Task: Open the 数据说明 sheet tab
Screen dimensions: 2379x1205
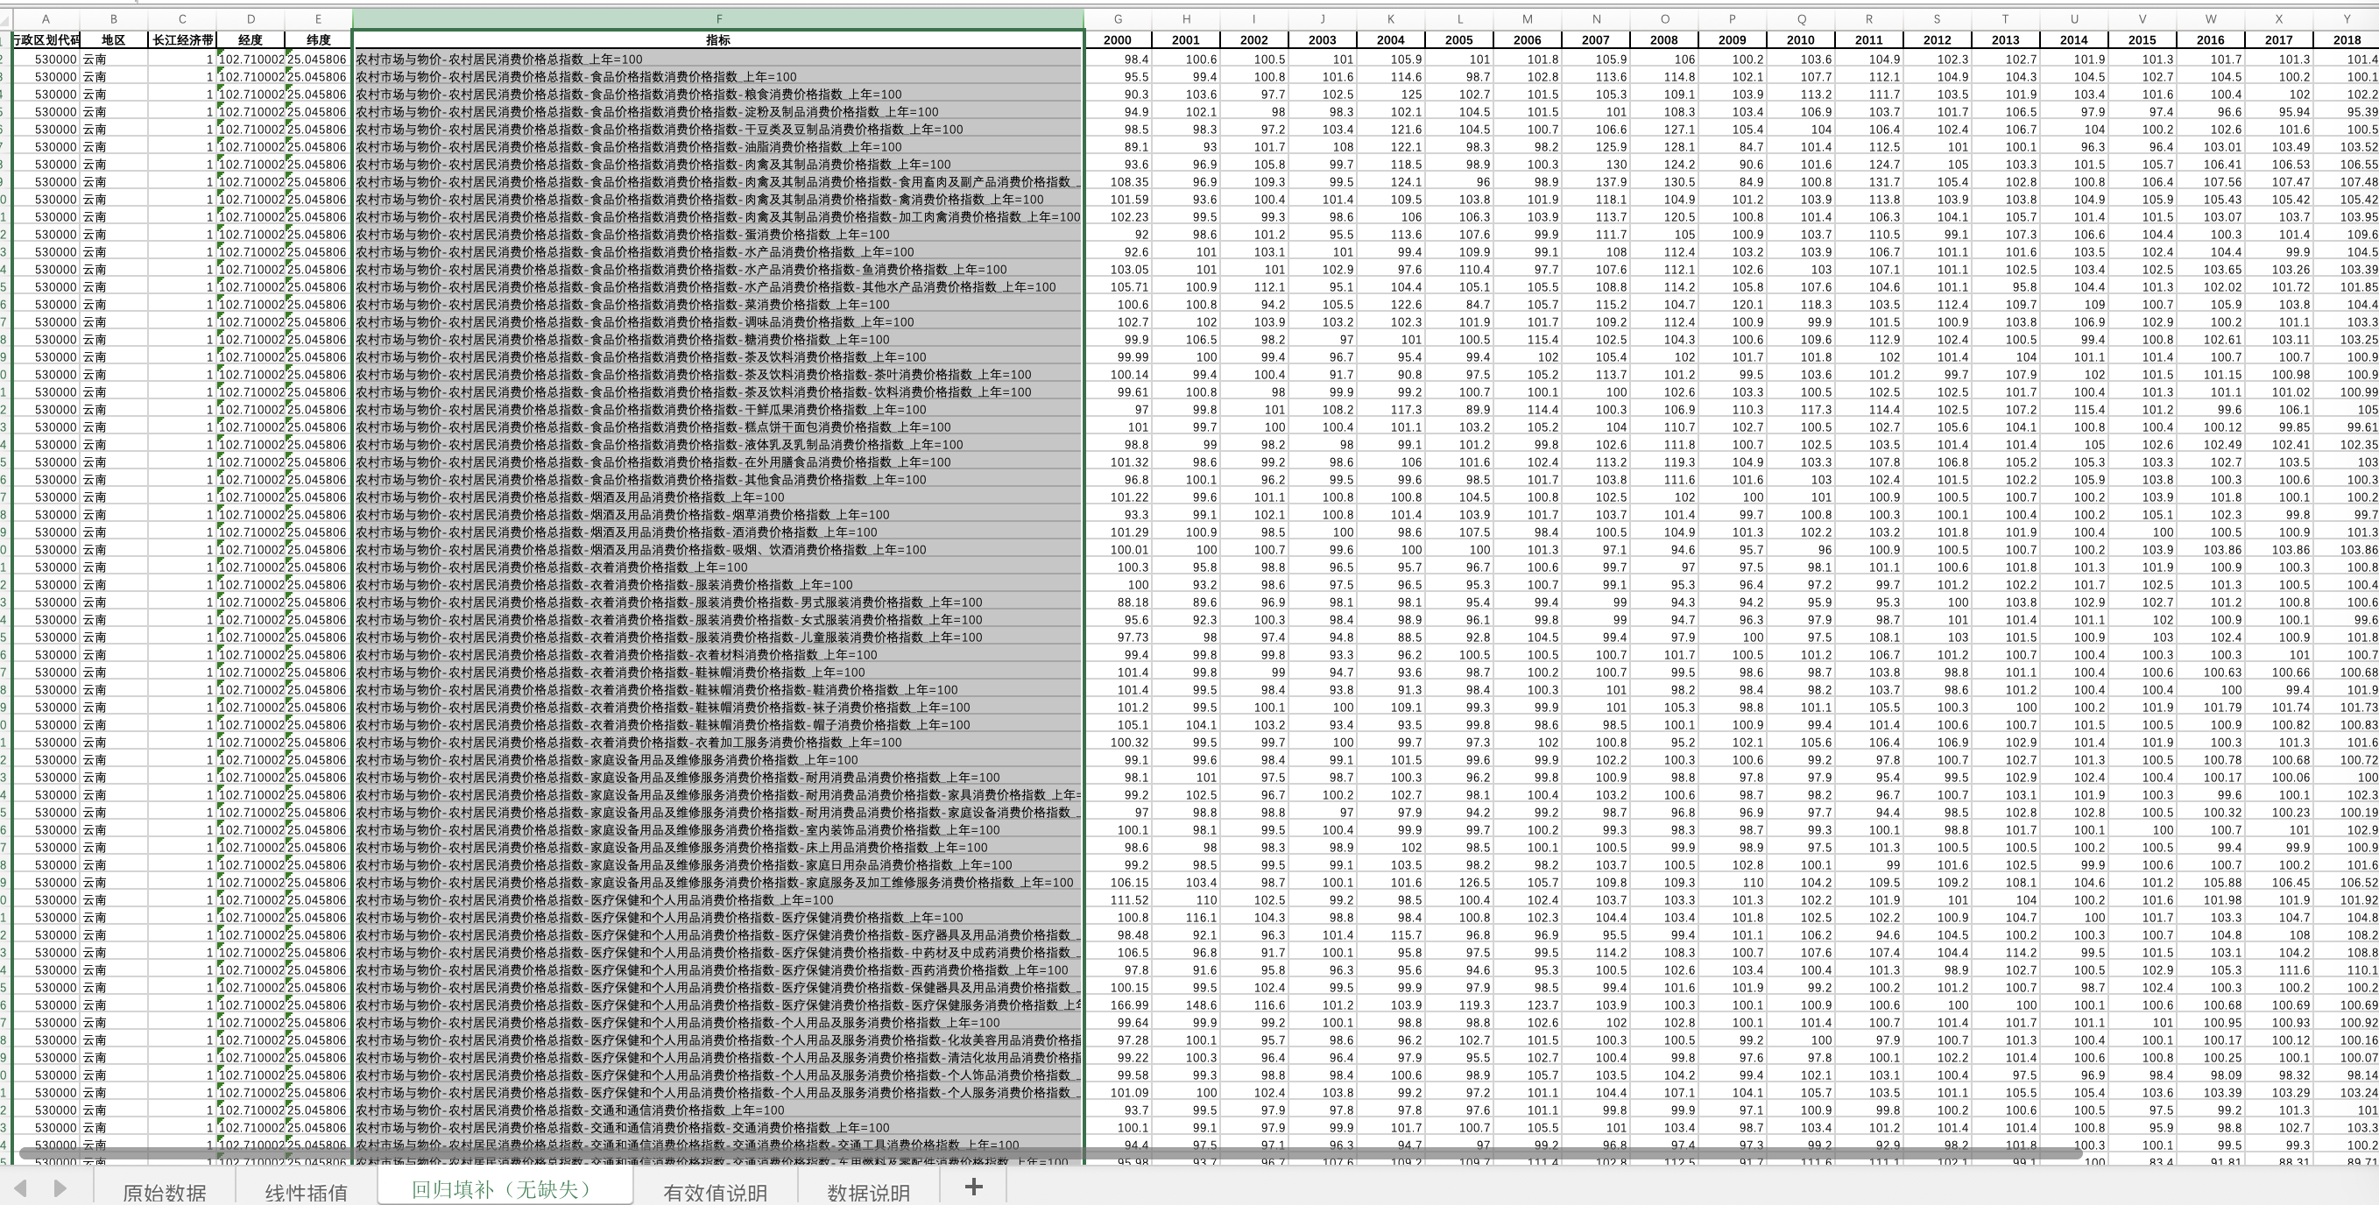Action: coord(868,1192)
